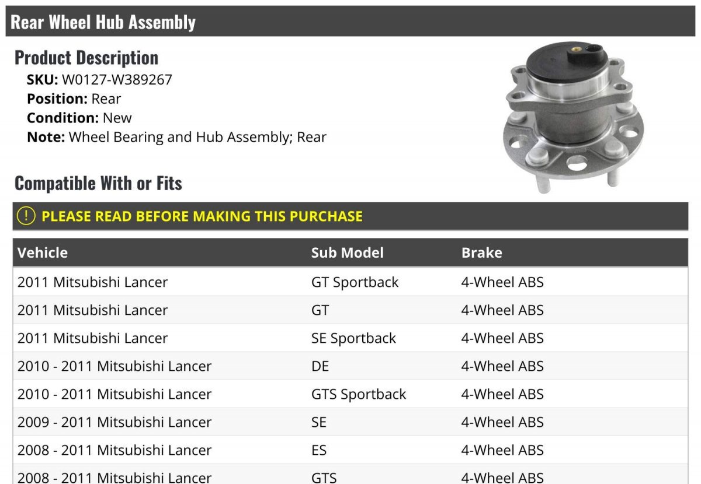Viewport: 701px width, 484px height.
Task: Click the Product Description heading
Action: [86, 58]
